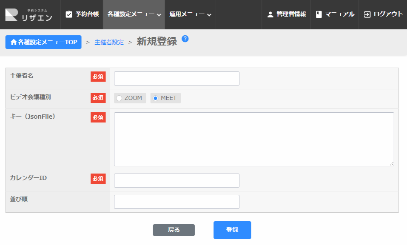The width and height of the screenshot is (407, 245).
Task: Click the ログアウト exit icon
Action: pos(367,14)
